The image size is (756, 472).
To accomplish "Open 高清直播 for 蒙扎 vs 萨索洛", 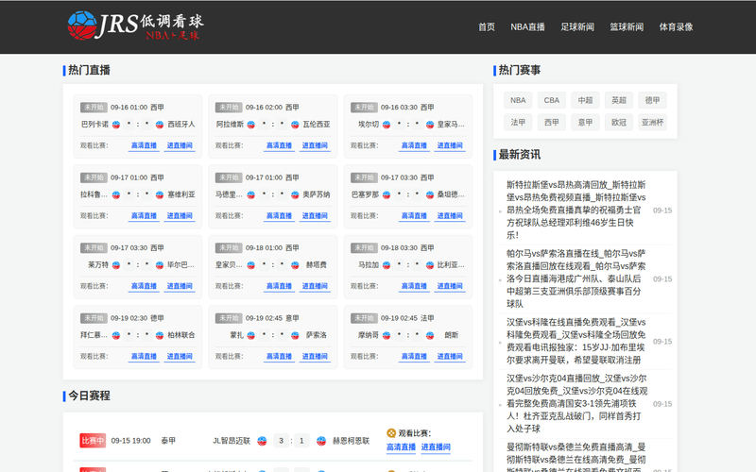I will 279,357.
